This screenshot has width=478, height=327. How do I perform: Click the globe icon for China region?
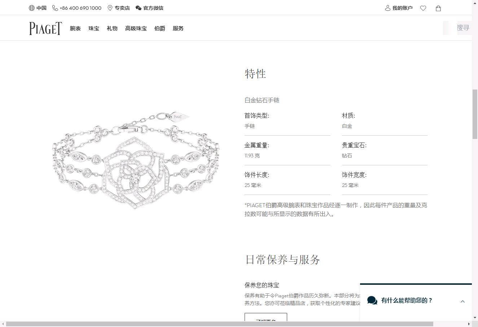(x=32, y=8)
